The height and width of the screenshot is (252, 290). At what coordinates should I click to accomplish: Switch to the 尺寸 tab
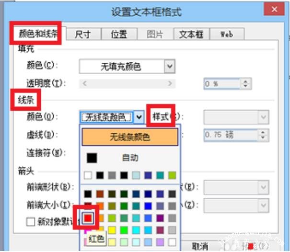click(x=83, y=34)
